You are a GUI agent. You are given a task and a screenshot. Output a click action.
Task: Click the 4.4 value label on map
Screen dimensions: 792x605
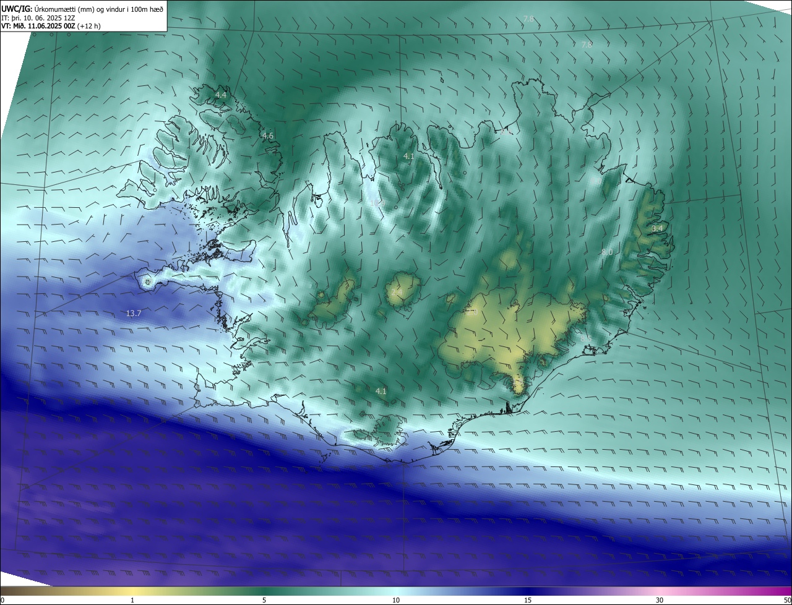221,95
